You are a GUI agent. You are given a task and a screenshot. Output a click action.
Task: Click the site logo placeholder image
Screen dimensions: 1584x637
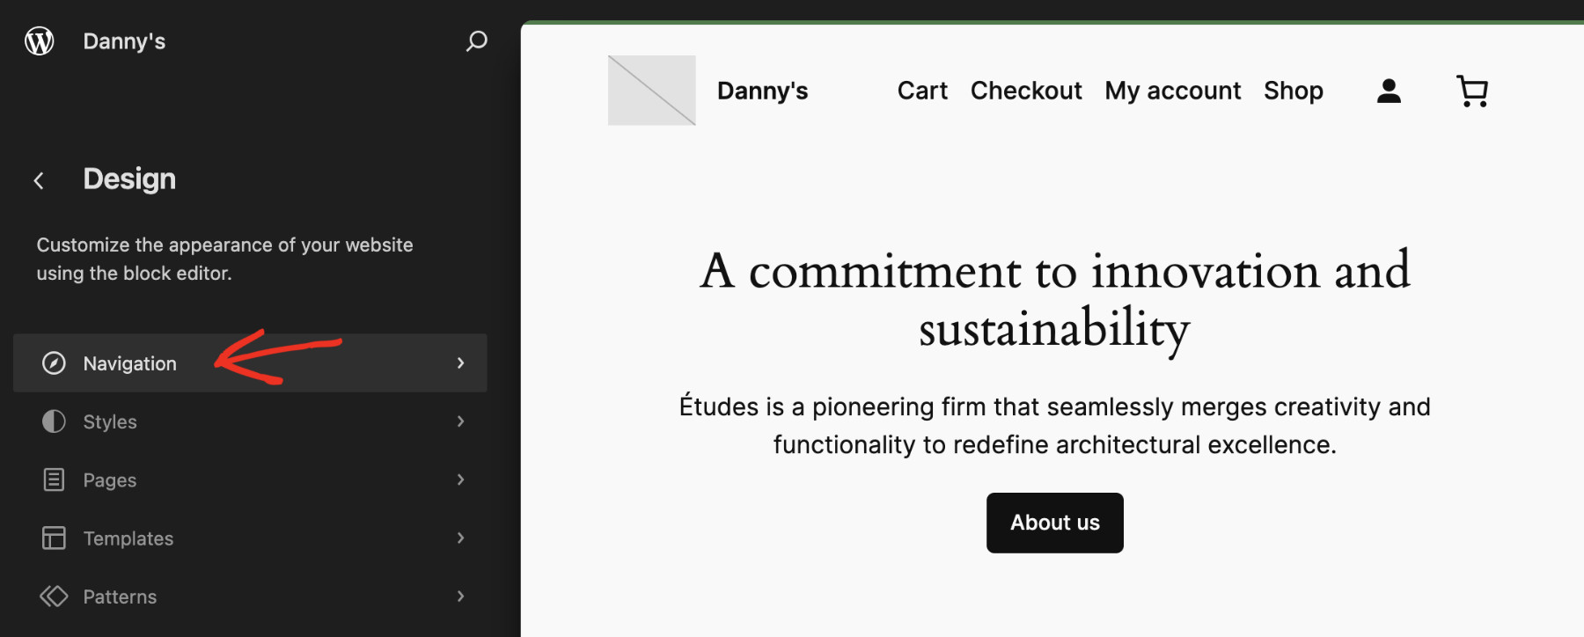point(651,91)
